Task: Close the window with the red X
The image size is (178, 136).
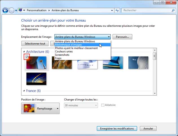Action: click(171, 2)
